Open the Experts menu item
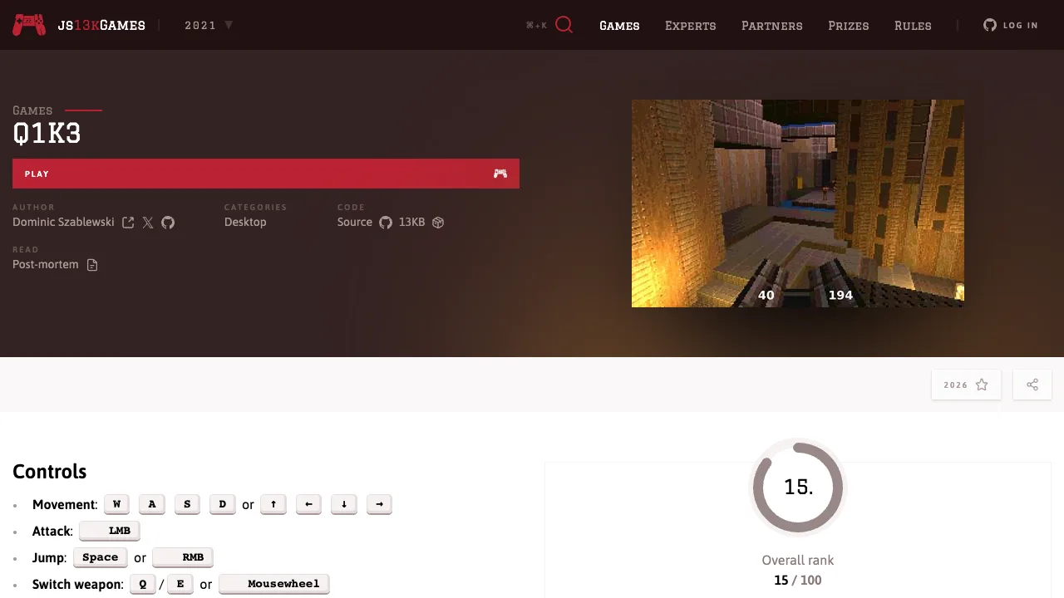Image resolution: width=1064 pixels, height=598 pixels. pyautogui.click(x=690, y=26)
